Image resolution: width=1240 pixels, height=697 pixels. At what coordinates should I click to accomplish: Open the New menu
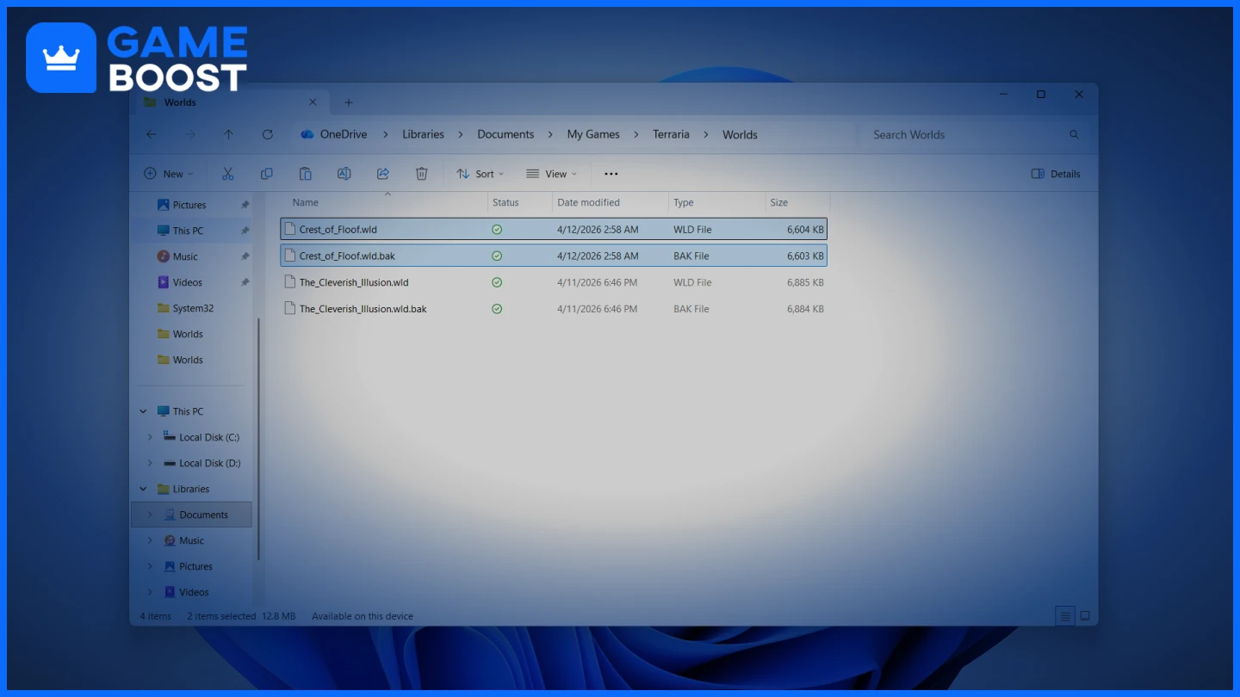(169, 173)
